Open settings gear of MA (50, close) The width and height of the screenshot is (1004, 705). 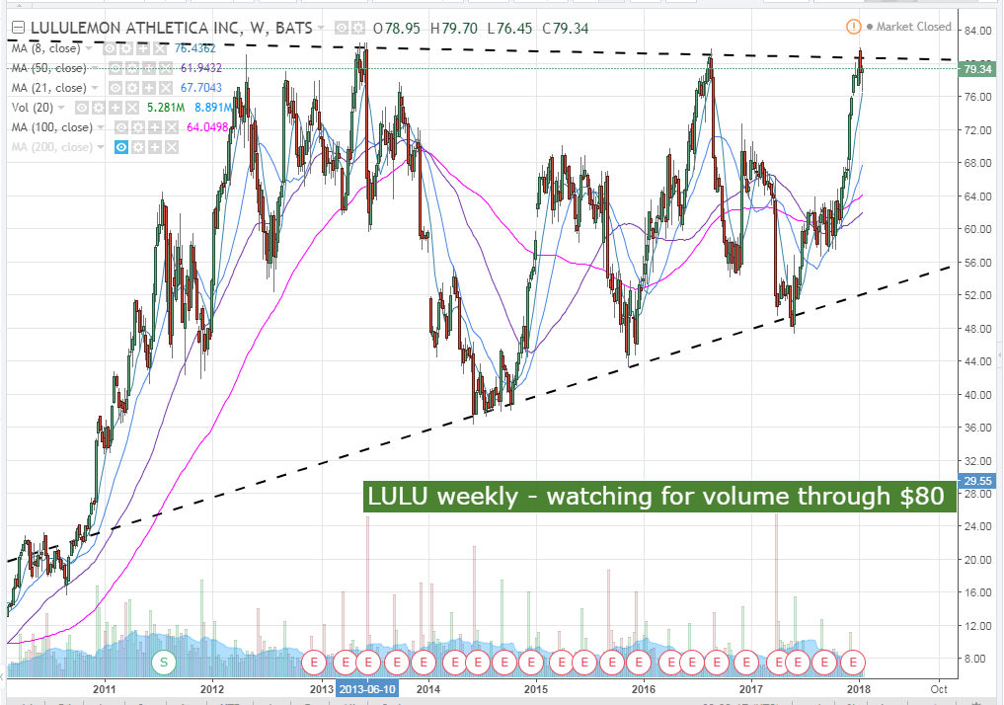click(132, 68)
